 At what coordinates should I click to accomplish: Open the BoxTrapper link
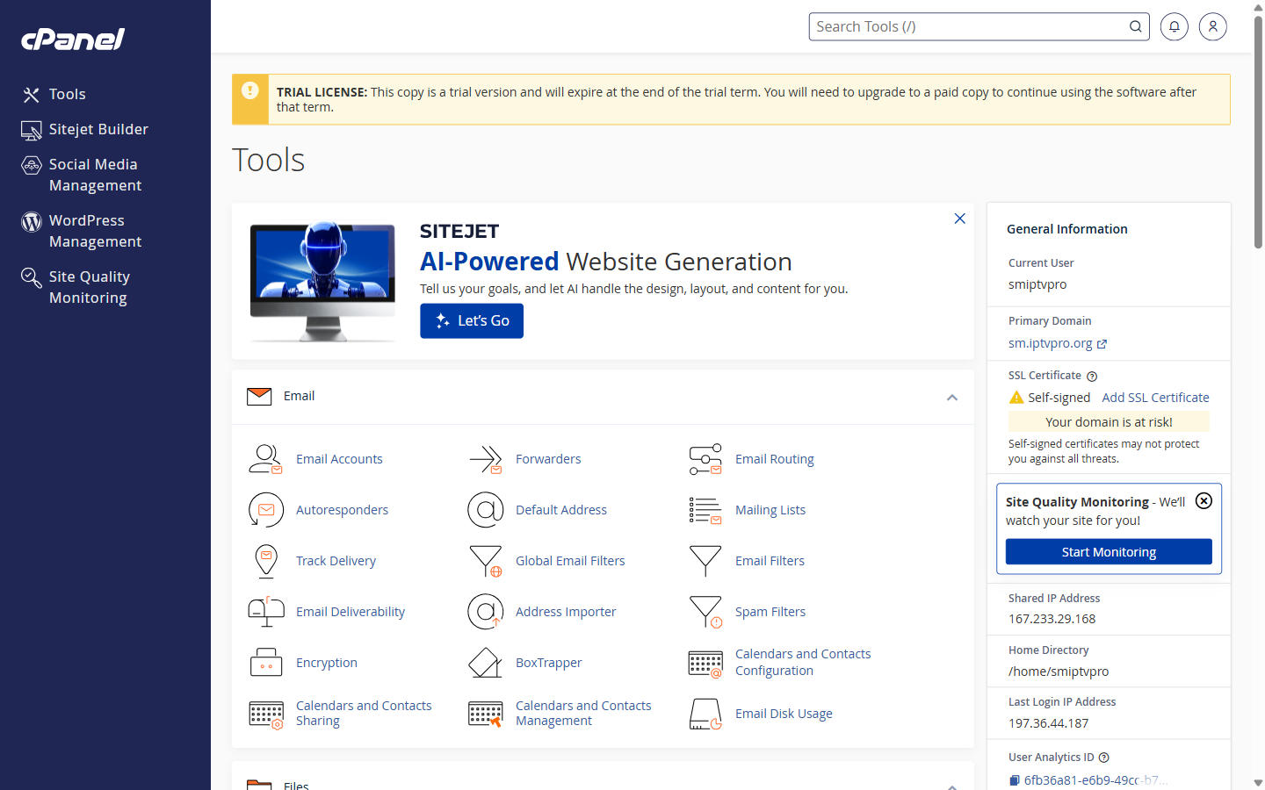(549, 663)
